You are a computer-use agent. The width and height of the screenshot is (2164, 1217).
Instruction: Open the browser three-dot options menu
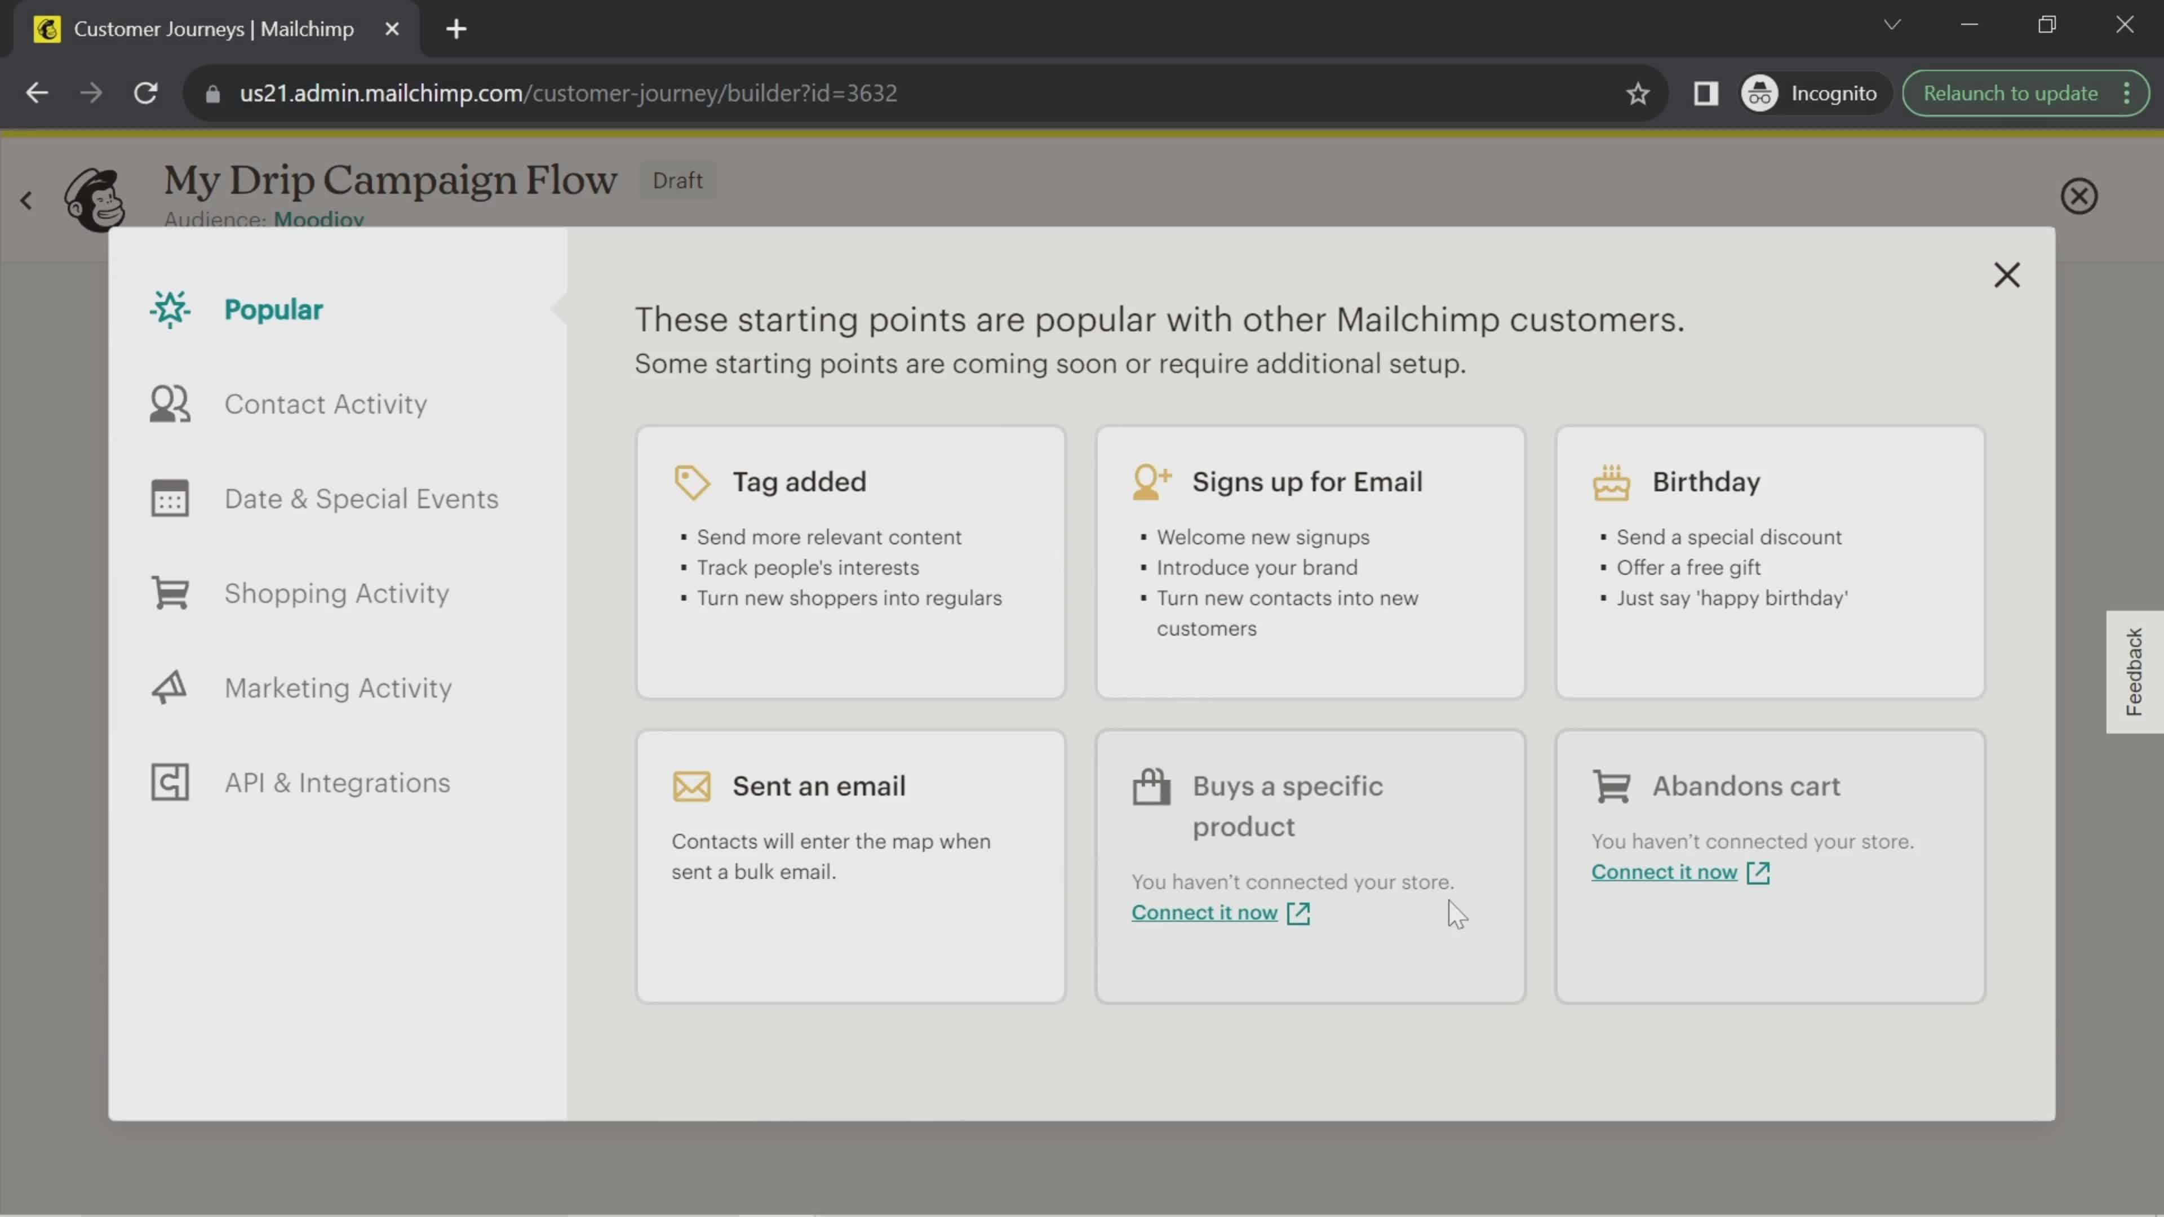[2127, 93]
